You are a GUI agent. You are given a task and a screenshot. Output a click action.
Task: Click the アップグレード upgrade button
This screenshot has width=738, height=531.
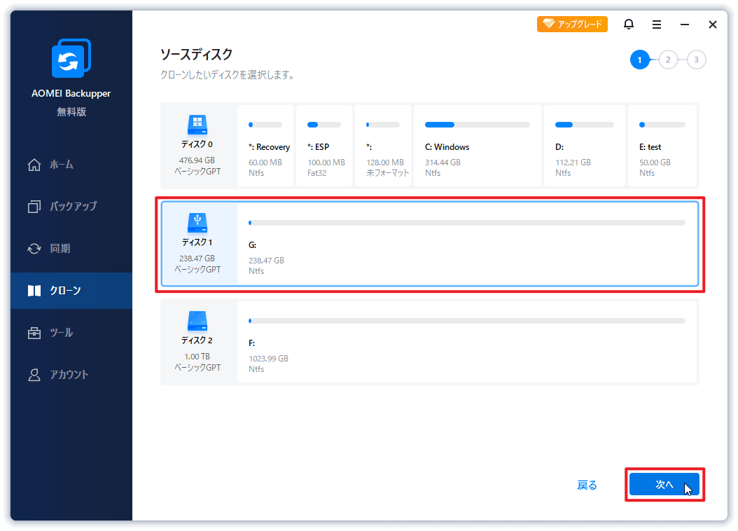tap(572, 25)
